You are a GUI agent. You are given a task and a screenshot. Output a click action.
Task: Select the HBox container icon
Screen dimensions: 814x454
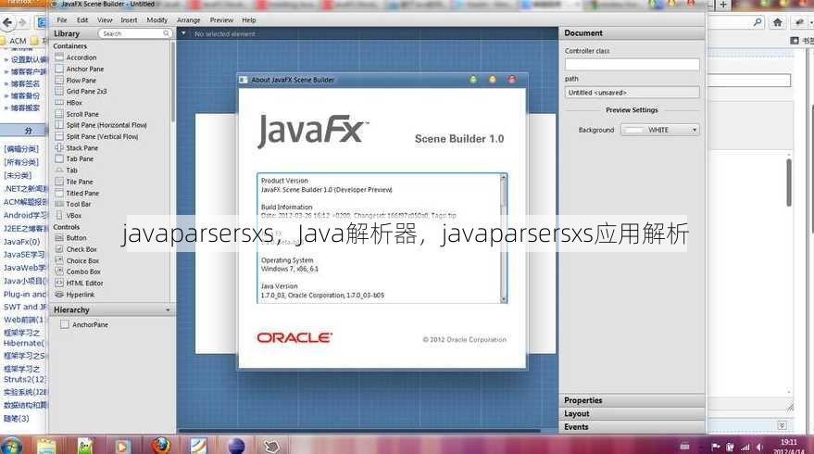[59, 102]
